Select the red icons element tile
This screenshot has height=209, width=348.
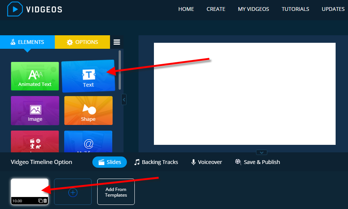pyautogui.click(x=35, y=141)
